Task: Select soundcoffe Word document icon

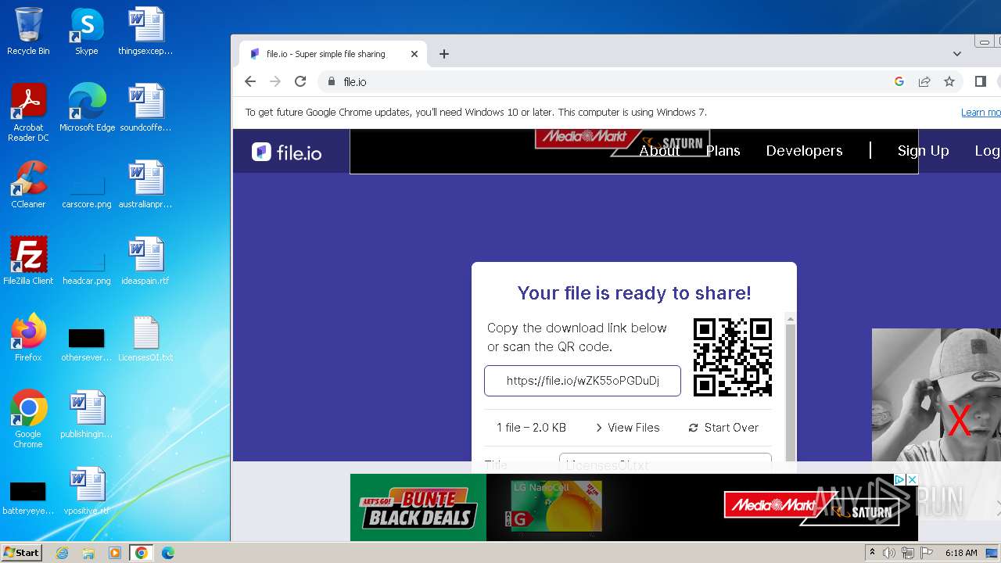Action: 145,107
